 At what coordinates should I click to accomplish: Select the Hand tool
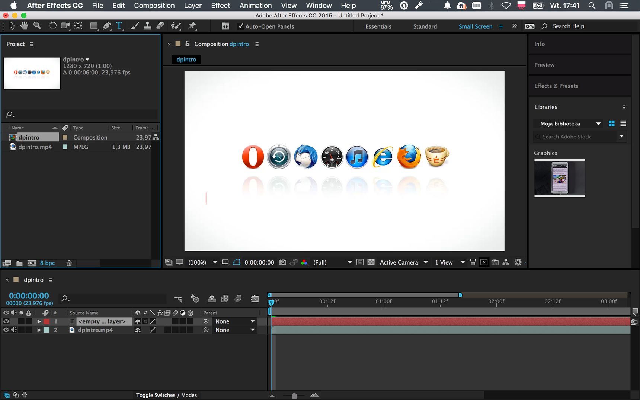pos(25,26)
